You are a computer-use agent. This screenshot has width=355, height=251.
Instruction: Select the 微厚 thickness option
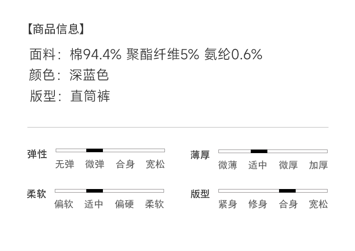point(288,165)
